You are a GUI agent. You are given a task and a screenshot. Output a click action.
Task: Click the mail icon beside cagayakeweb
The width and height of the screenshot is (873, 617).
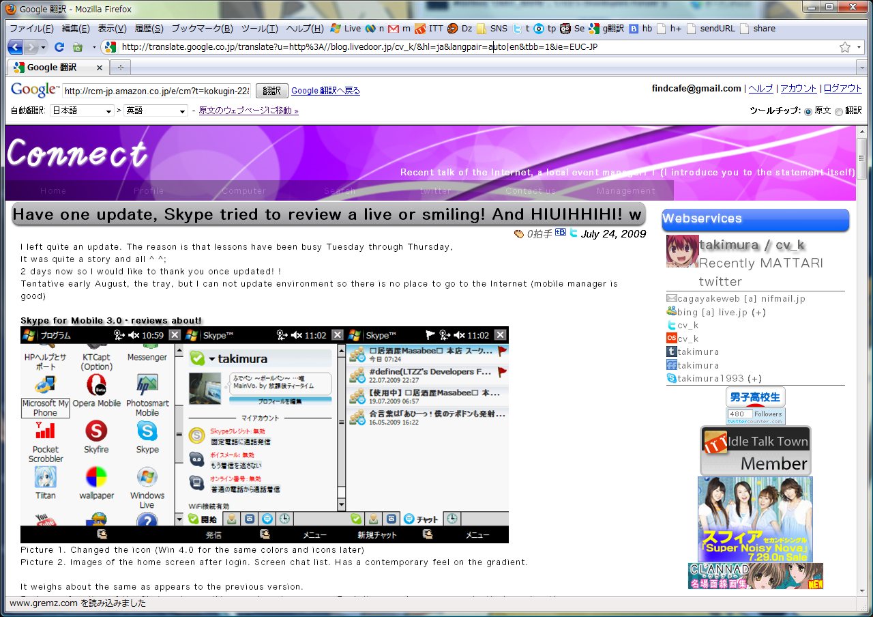tap(671, 298)
